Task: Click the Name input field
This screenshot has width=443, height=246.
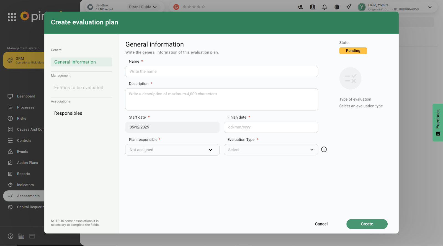Action: click(x=221, y=71)
